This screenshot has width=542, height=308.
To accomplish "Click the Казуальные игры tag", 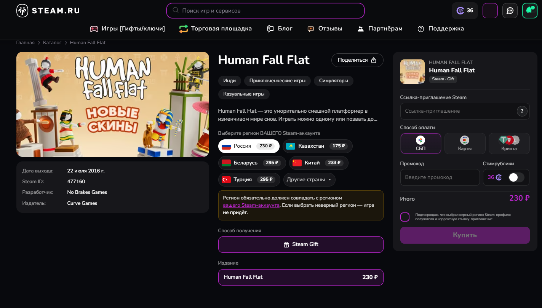I will [244, 94].
